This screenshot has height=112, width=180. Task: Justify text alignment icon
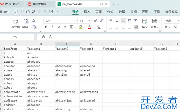[x=129, y=27]
